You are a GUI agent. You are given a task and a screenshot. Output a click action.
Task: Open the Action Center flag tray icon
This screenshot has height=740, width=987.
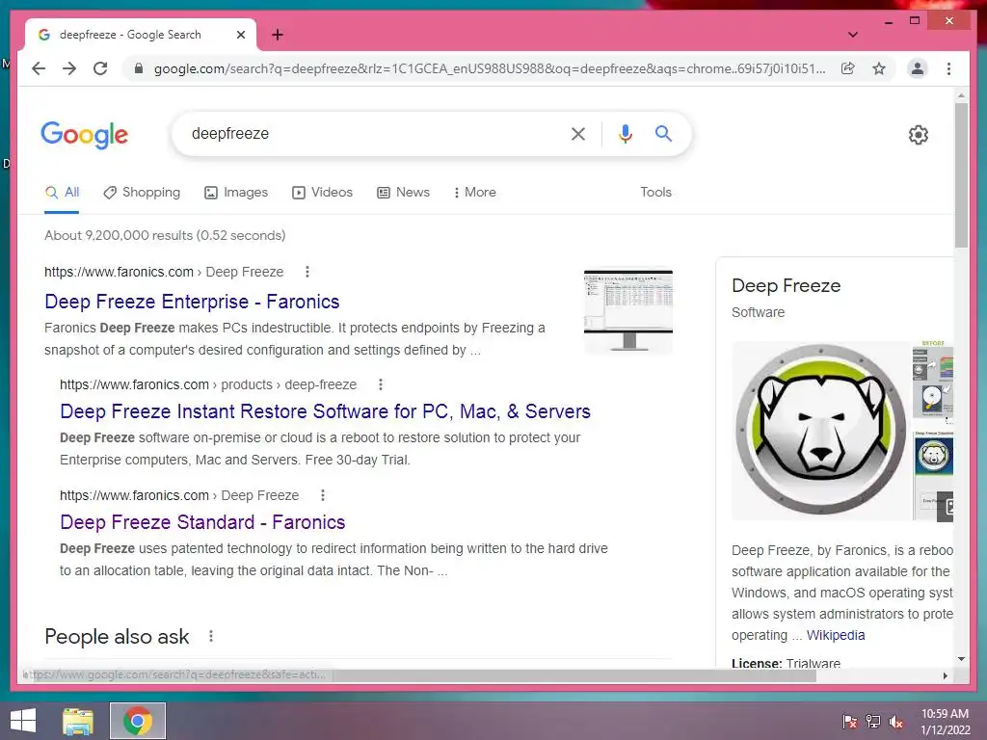[x=850, y=722]
